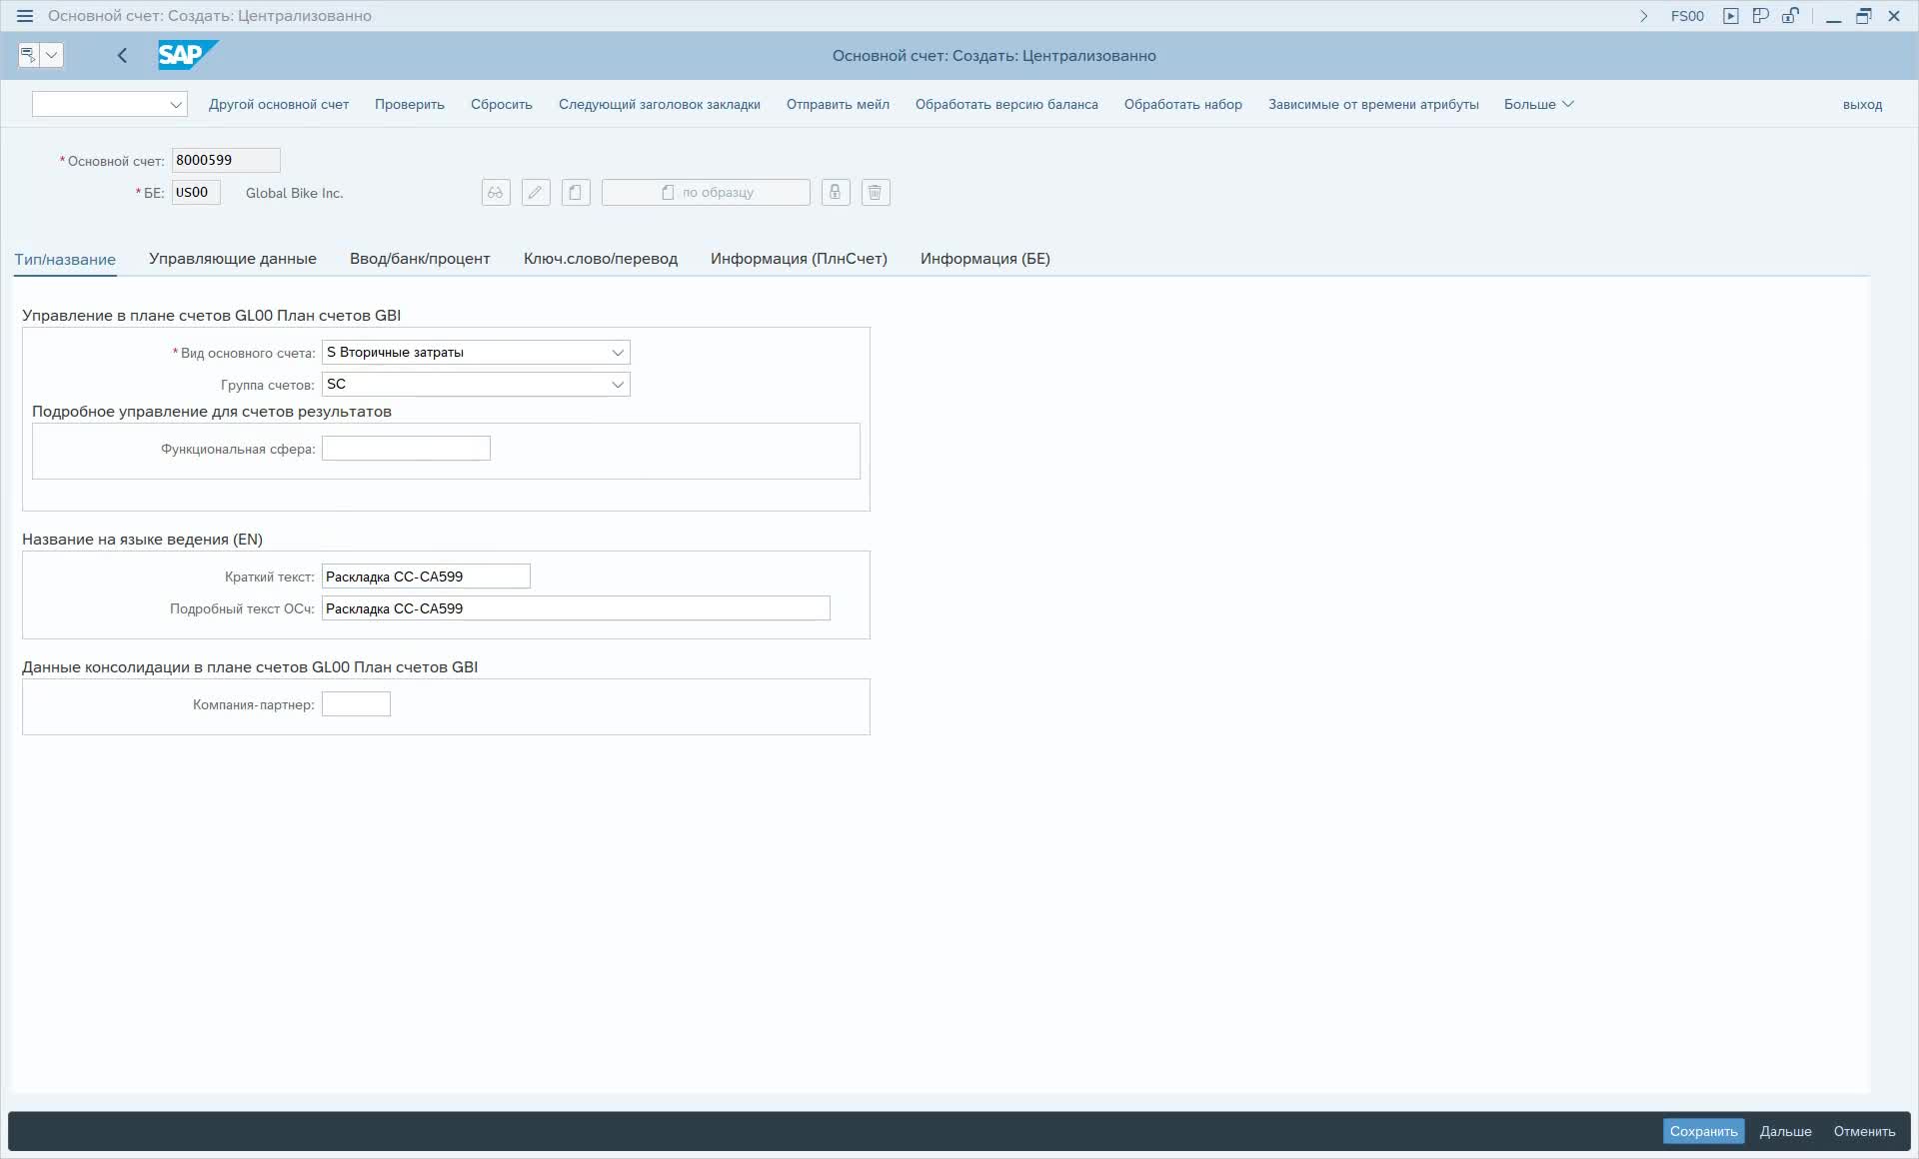Click the trash can delete icon
The width and height of the screenshot is (1919, 1159).
click(x=876, y=193)
